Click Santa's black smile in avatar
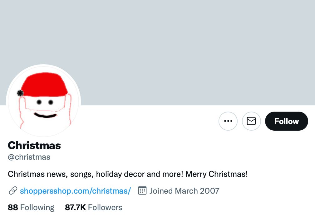This screenshot has height=217, width=315. pyautogui.click(x=45, y=116)
